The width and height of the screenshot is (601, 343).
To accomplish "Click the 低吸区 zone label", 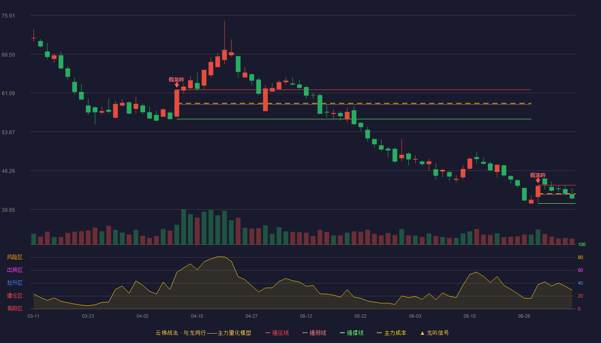I will (x=15, y=309).
